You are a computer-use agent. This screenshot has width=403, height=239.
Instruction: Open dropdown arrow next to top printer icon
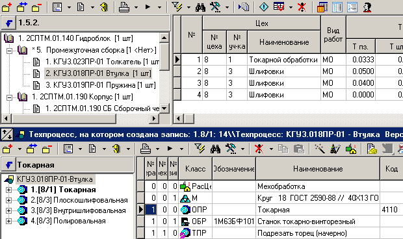coord(136,7)
